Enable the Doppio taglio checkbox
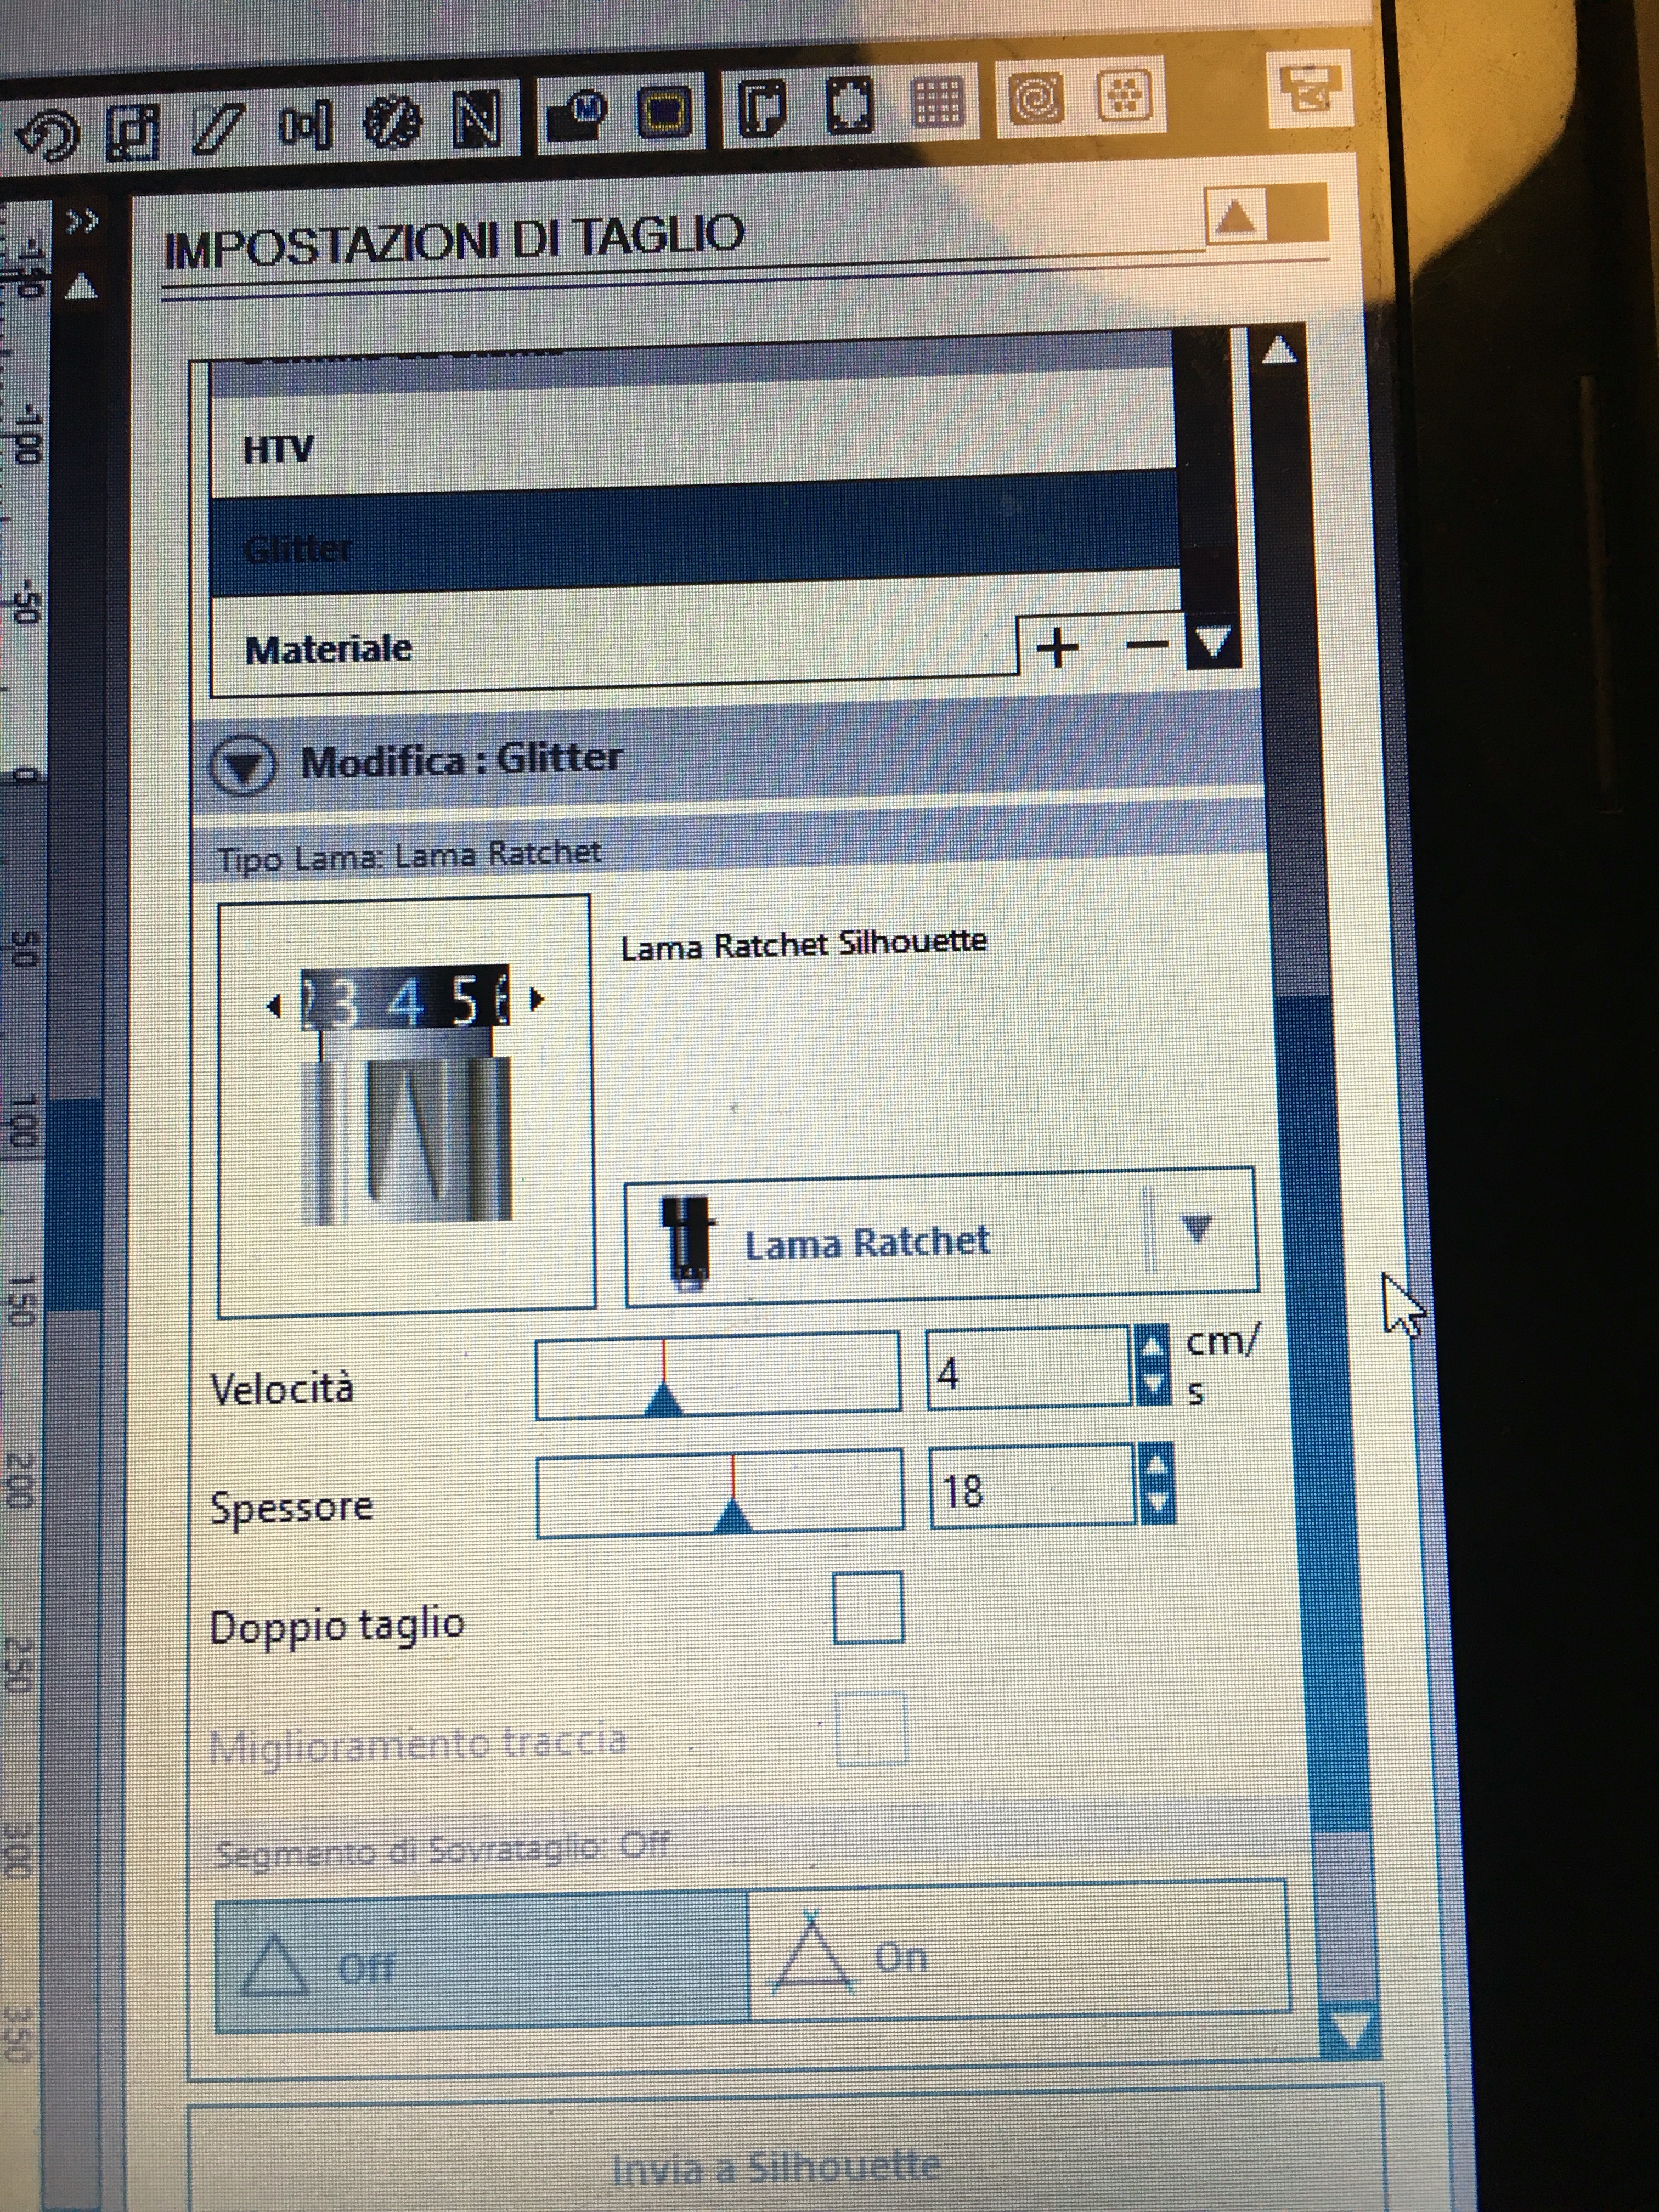 pyautogui.click(x=868, y=1607)
